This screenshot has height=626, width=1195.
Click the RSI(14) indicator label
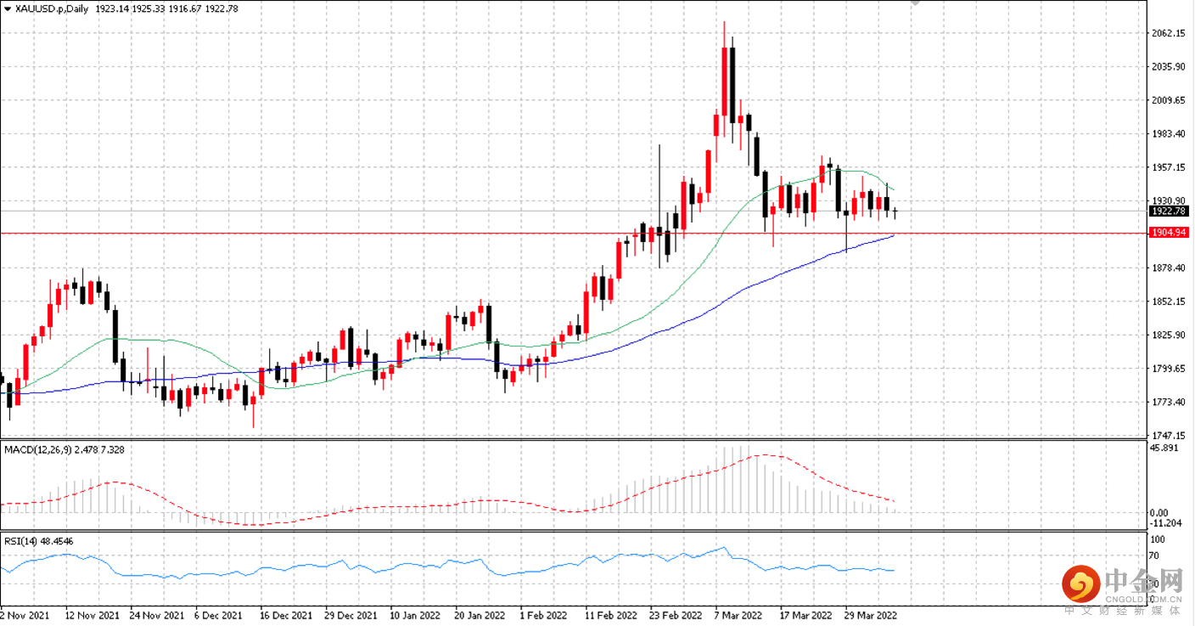[x=19, y=540]
